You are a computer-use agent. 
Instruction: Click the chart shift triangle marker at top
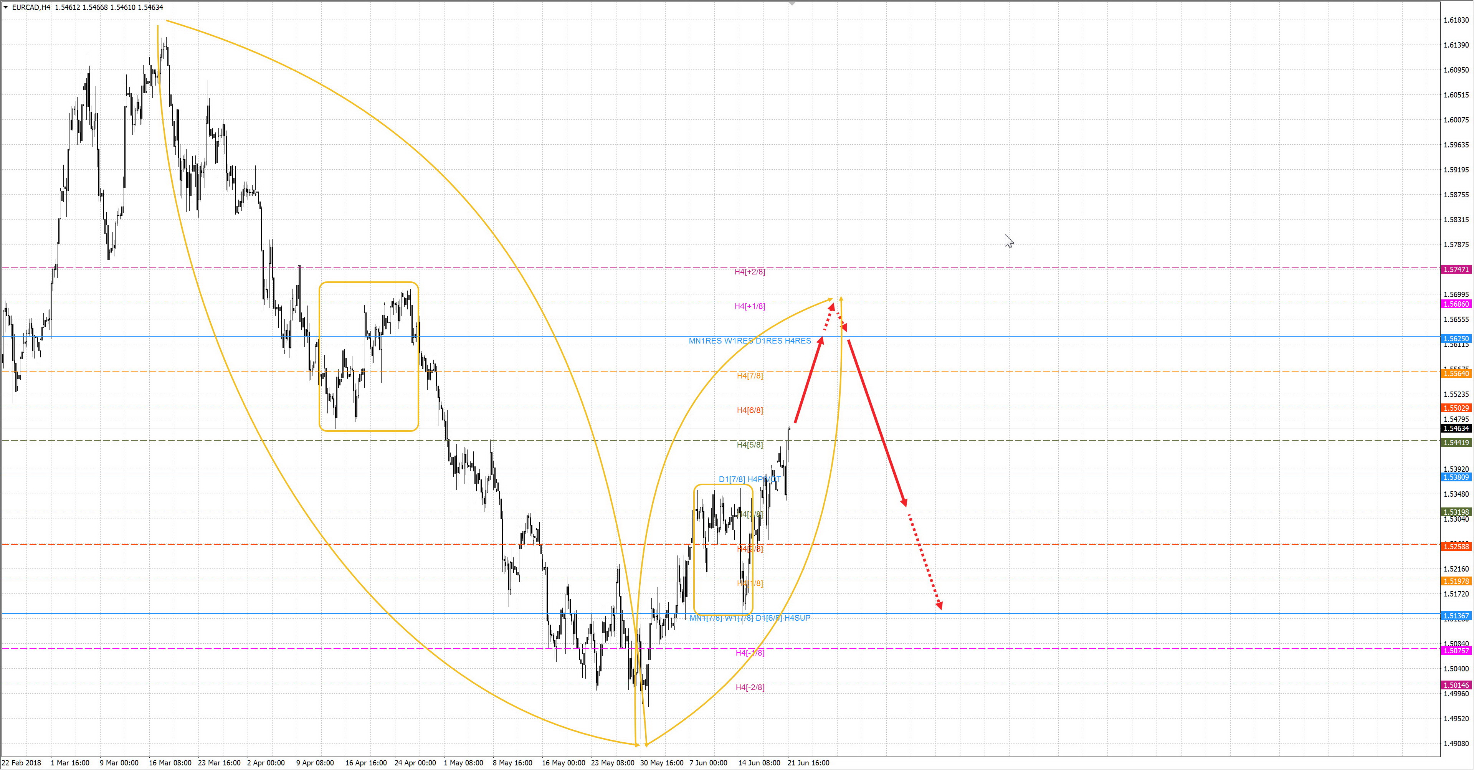[792, 3]
